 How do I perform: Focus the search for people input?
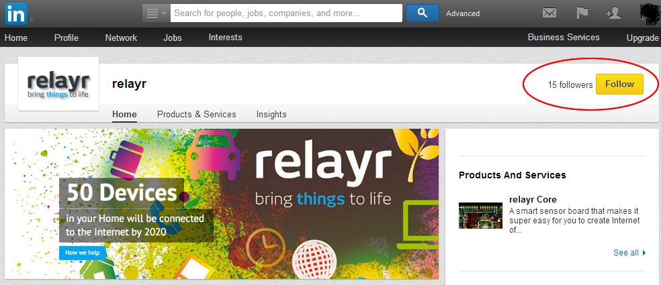pos(286,13)
